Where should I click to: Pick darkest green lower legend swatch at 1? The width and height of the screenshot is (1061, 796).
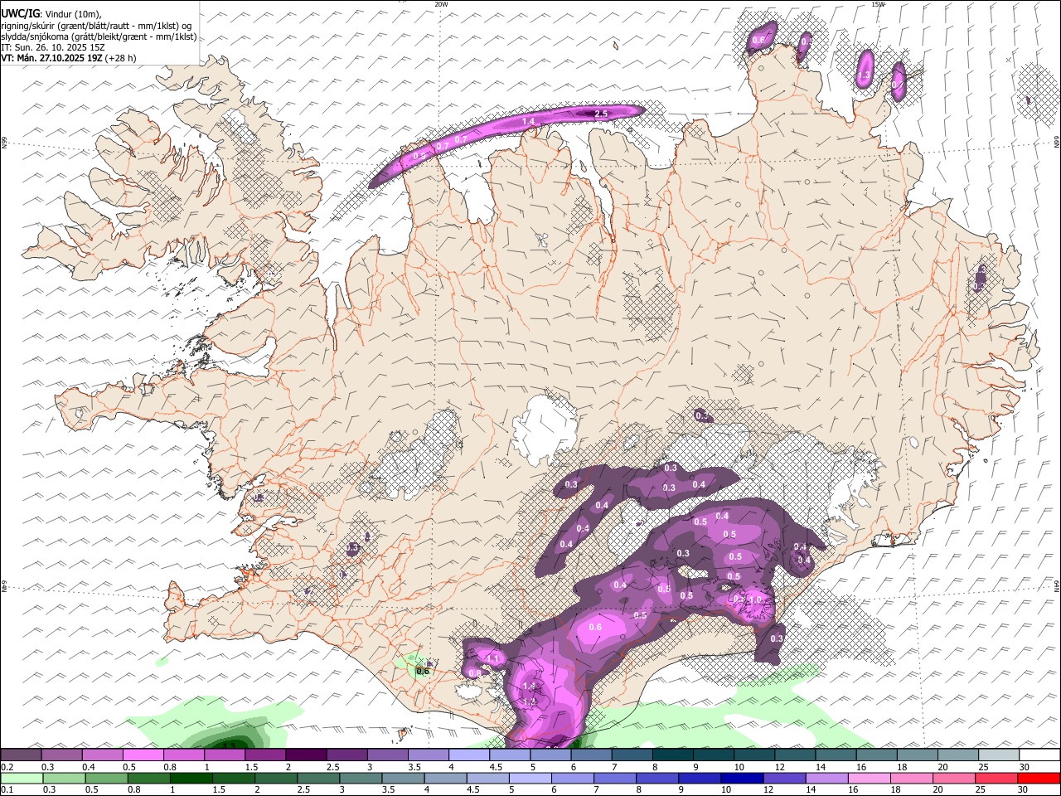click(x=191, y=778)
